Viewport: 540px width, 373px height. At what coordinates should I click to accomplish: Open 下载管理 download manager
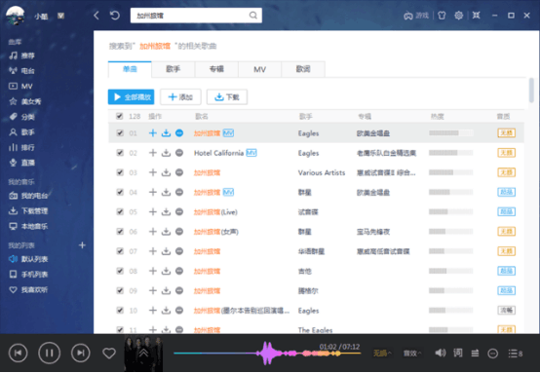pyautogui.click(x=28, y=211)
